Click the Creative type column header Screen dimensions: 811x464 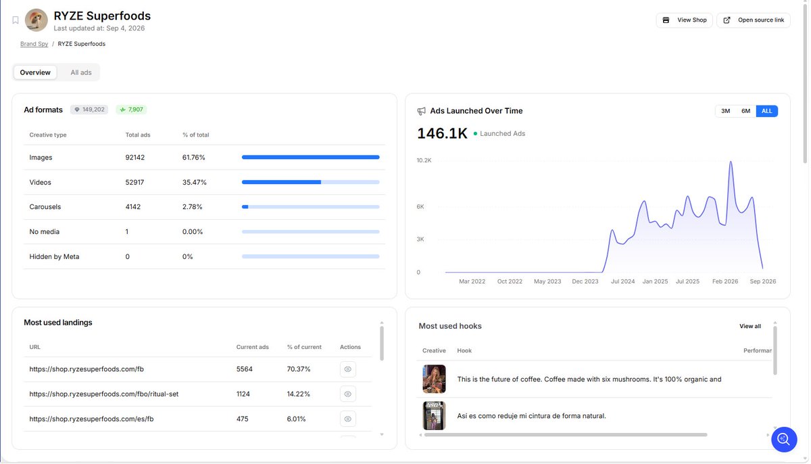tap(48, 135)
